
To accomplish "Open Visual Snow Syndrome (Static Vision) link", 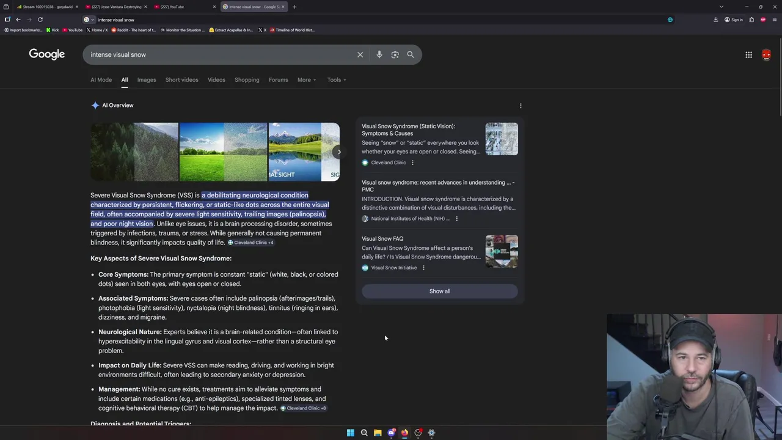I will [x=408, y=130].
